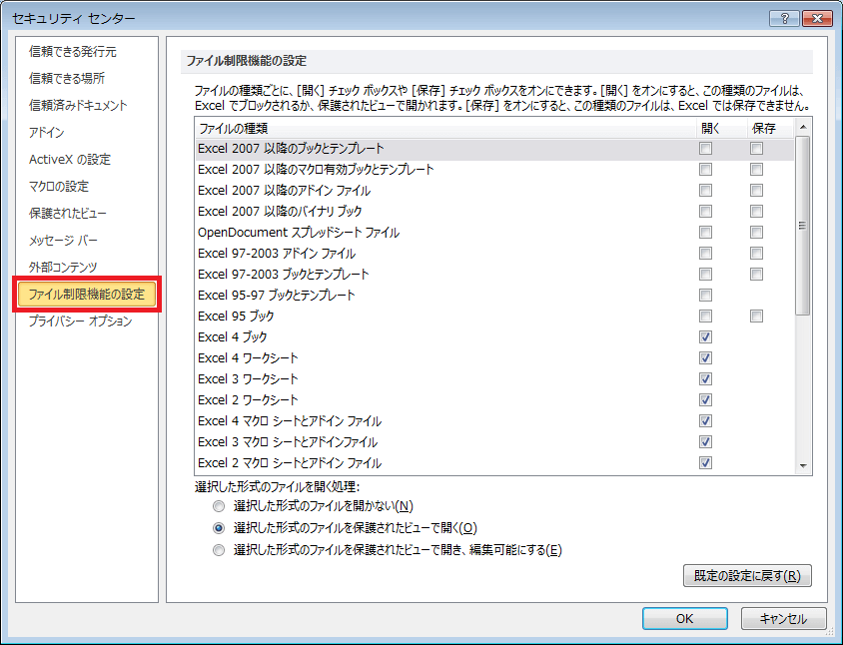Image resolution: width=843 pixels, height=645 pixels.
Task: Check 保存 for OpenDocument スプレッドシート ファイル
Action: (756, 233)
